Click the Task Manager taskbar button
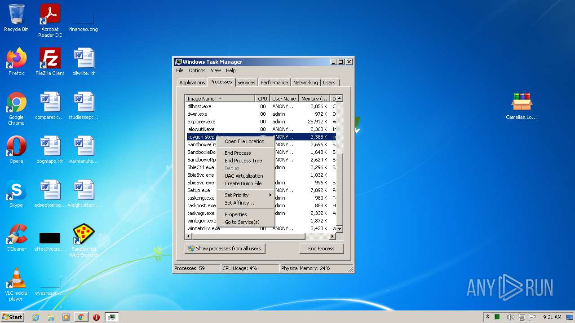Screen dimensions: 575x323 pos(112,317)
